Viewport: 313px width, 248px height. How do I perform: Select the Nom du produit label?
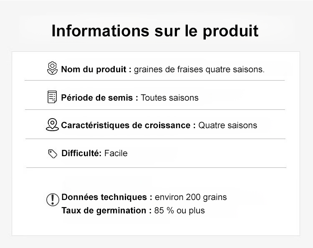coord(96,69)
